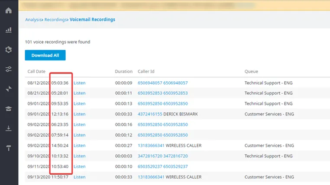Open the graduation cap training icon
Image resolution: width=330 pixels, height=185 pixels.
tap(8, 108)
